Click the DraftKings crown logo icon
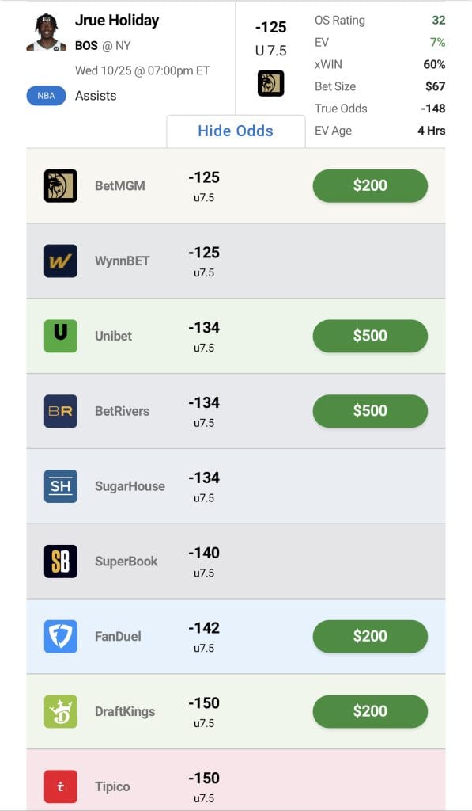This screenshot has width=472, height=811. 60,711
